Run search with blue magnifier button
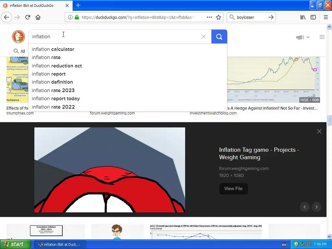The image size is (332, 249). click(219, 37)
